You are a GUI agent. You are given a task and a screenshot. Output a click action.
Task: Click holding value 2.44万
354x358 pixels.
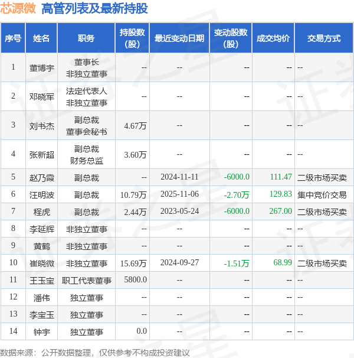(135, 212)
